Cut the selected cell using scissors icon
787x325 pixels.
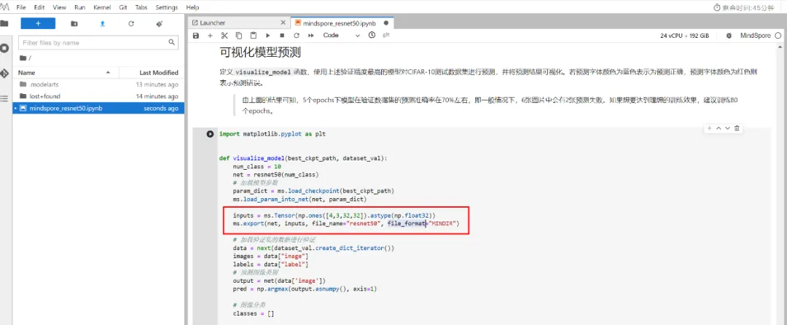coord(224,35)
